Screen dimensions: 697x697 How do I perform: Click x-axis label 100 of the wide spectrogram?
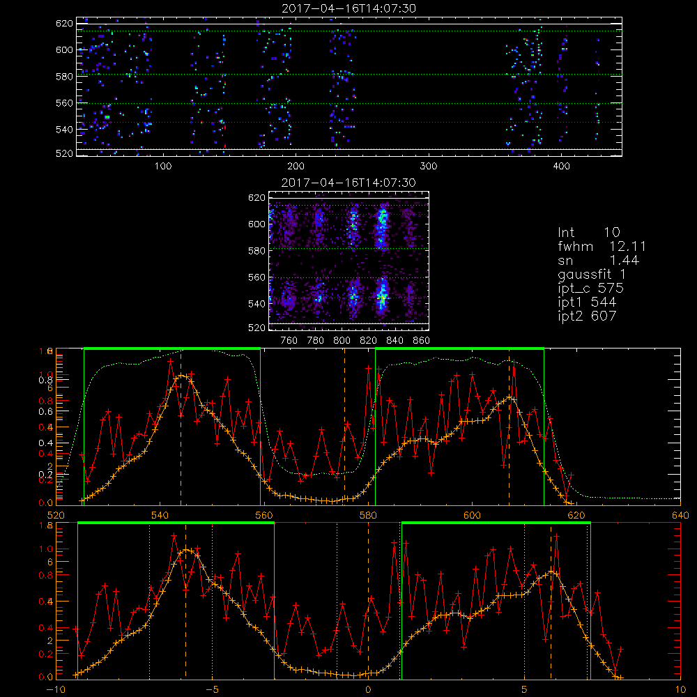coord(163,167)
